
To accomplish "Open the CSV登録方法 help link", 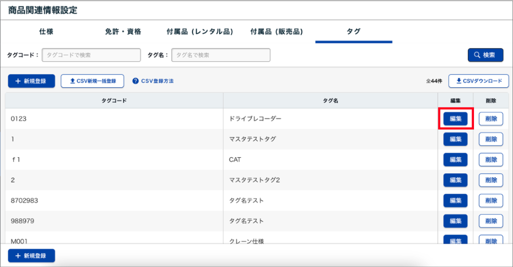I will [x=153, y=81].
